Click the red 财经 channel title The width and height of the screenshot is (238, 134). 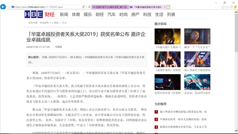[49, 14]
